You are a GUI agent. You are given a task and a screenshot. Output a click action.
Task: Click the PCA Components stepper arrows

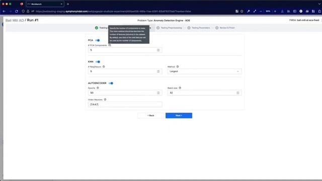(x=158, y=50)
